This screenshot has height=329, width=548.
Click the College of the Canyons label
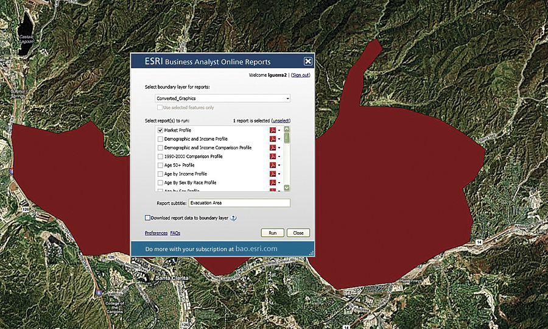pyautogui.click(x=114, y=307)
